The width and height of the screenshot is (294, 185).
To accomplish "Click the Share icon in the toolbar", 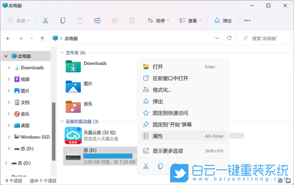I will (115, 20).
